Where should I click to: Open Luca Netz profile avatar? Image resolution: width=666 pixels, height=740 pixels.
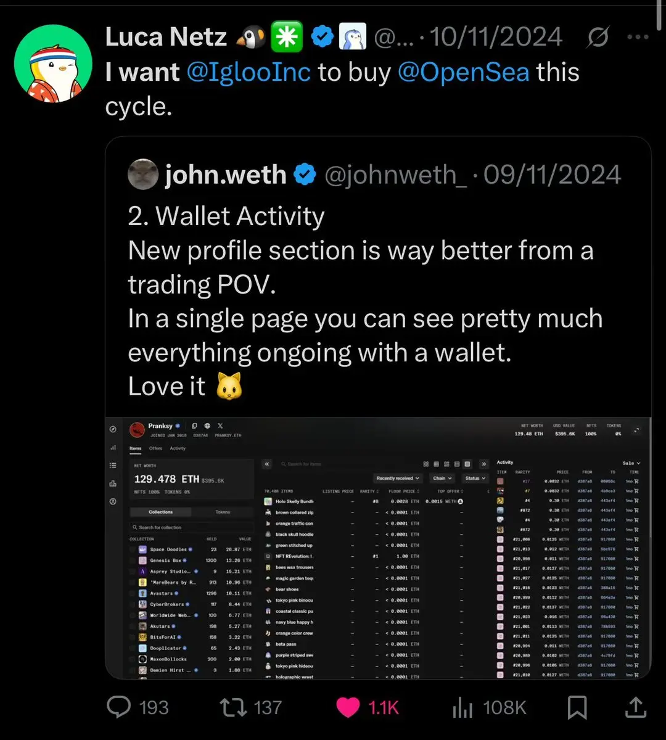point(52,65)
